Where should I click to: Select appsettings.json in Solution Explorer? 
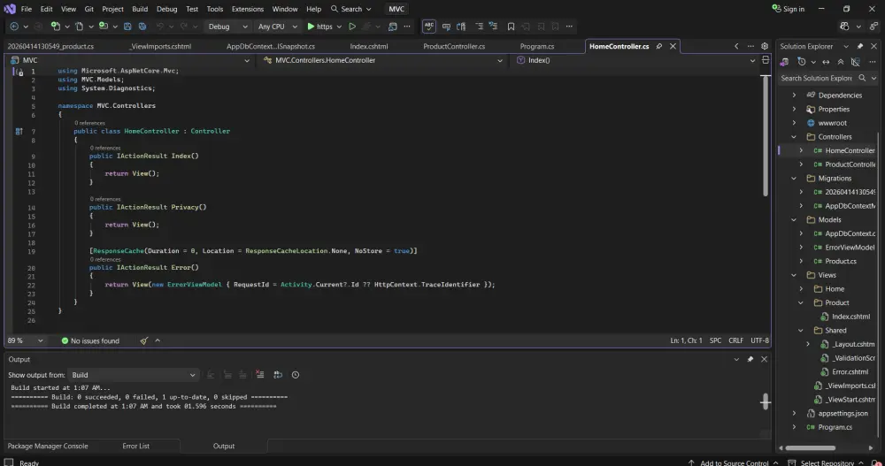point(843,414)
